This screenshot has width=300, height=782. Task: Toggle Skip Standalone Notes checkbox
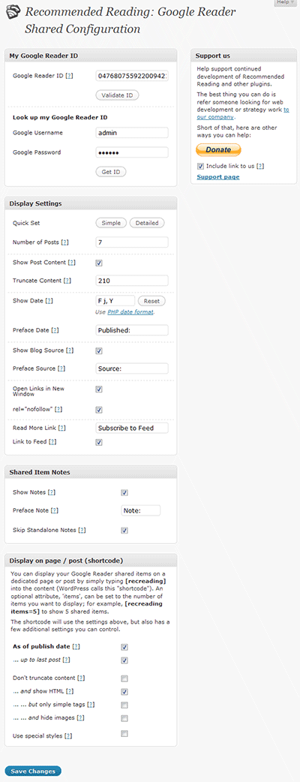[x=124, y=530]
